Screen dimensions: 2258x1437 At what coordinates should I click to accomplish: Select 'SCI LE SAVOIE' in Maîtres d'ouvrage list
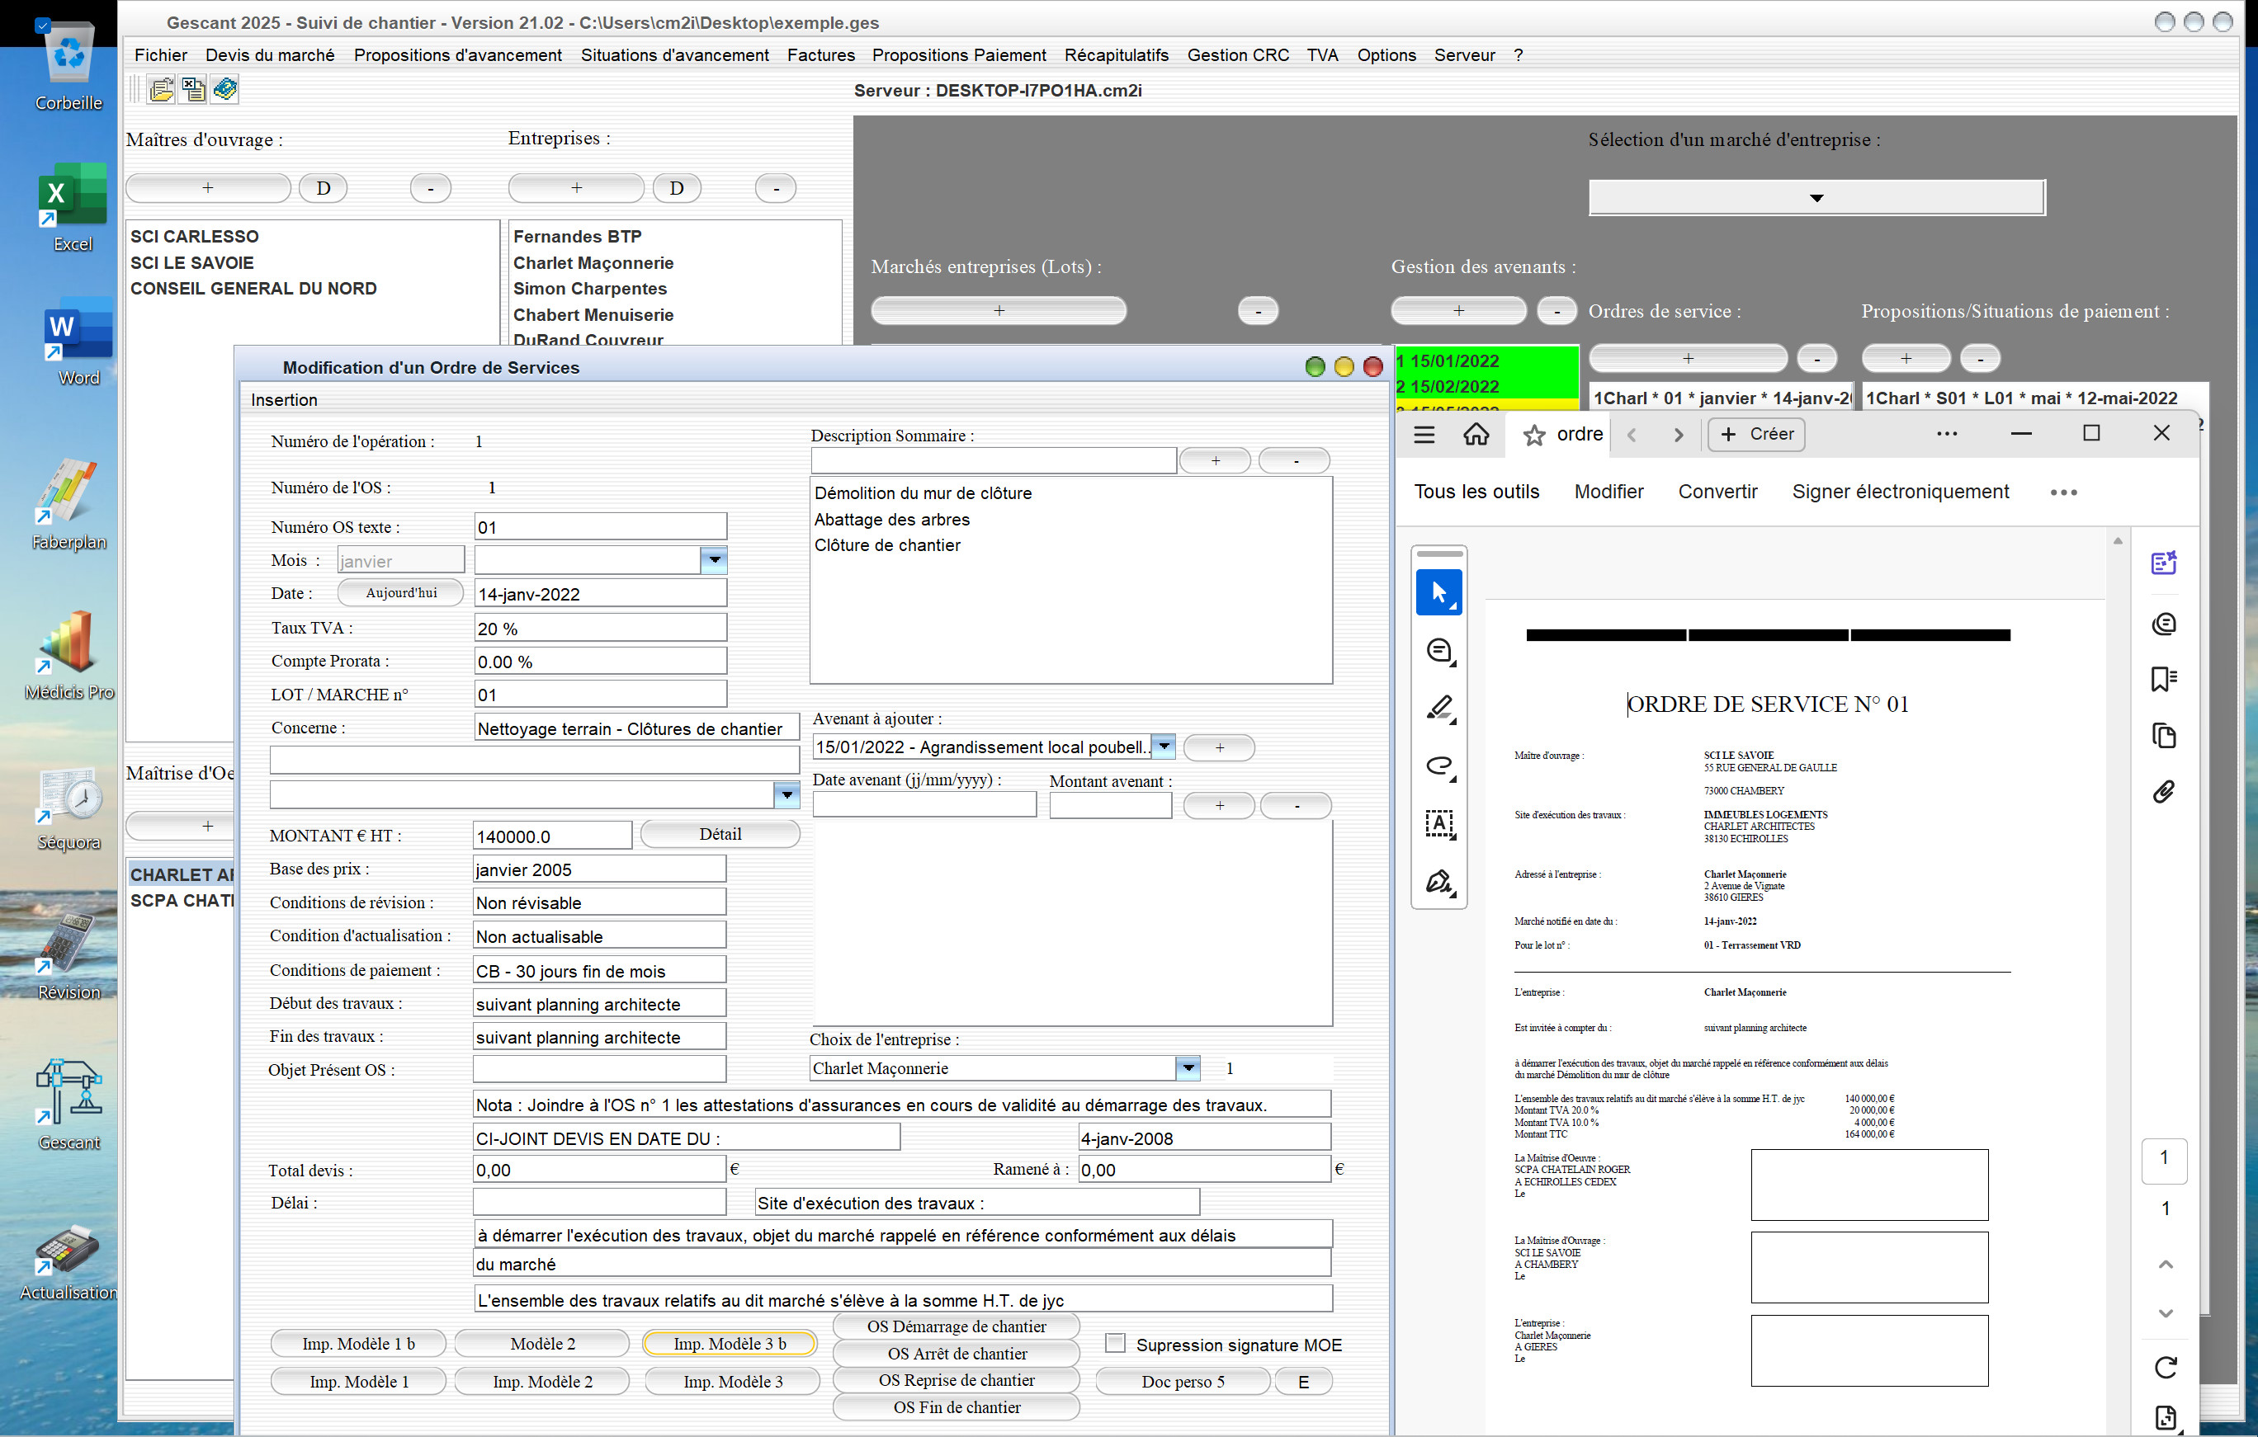(192, 262)
